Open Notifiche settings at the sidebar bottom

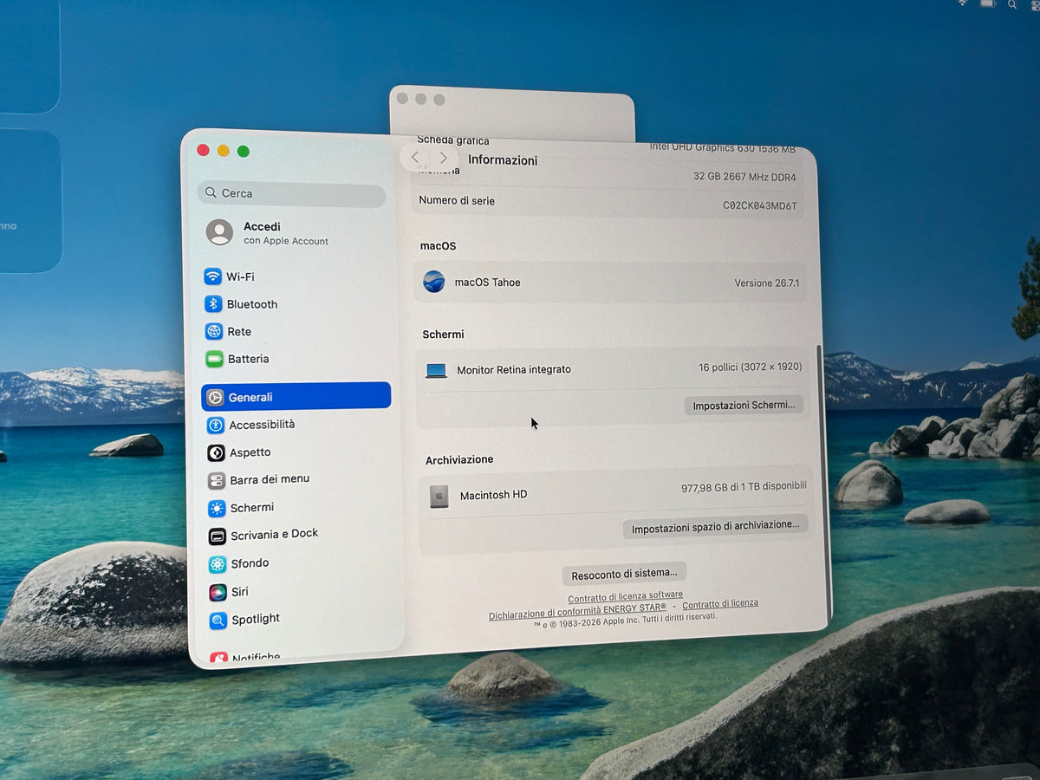245,658
